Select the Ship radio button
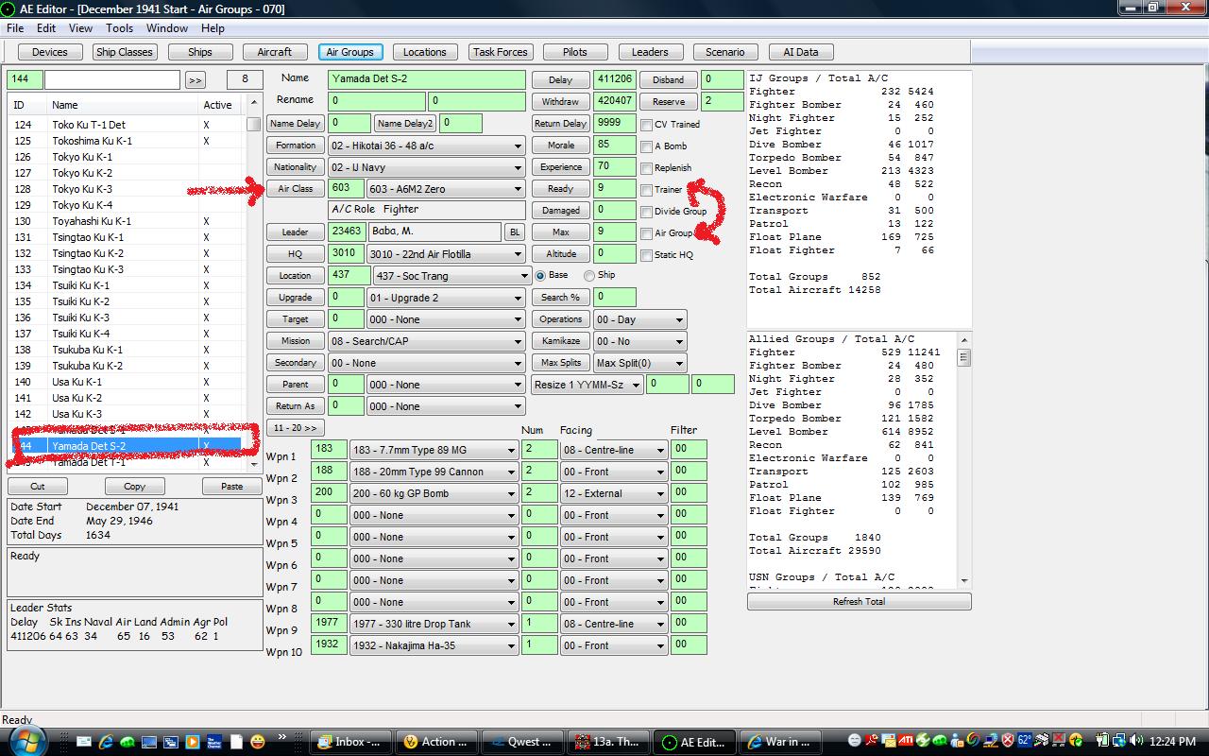Image resolution: width=1209 pixels, height=756 pixels. click(x=589, y=276)
